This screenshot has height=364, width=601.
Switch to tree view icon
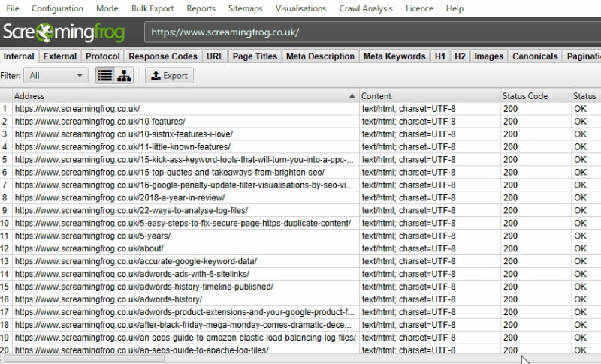(x=124, y=76)
